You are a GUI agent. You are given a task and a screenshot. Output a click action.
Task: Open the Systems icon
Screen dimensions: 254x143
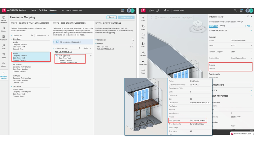click(x=143, y=53)
